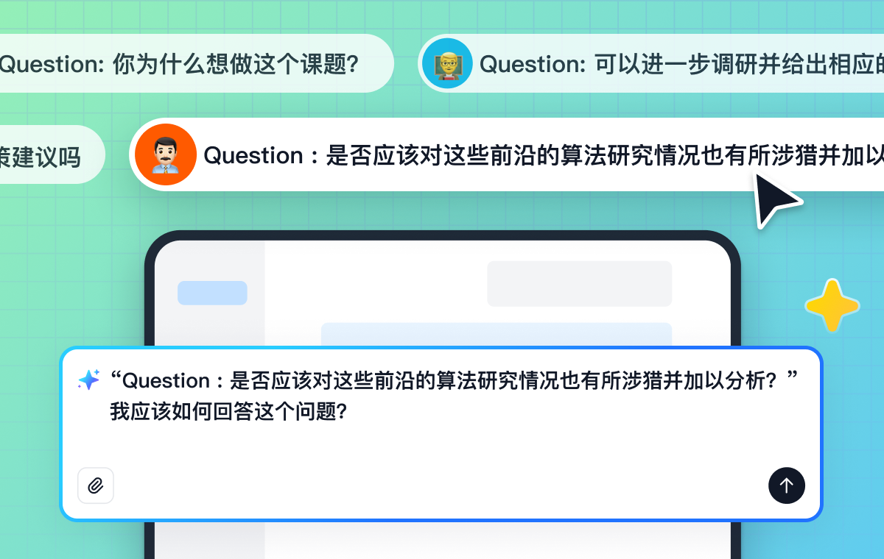Click the dark rounded frame of the mockup
This screenshot has height=559, width=884.
[442, 235]
